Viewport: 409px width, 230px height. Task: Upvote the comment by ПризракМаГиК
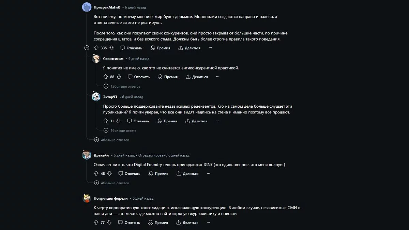[96, 48]
